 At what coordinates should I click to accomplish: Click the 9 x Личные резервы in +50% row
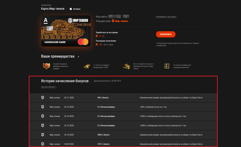point(106,107)
